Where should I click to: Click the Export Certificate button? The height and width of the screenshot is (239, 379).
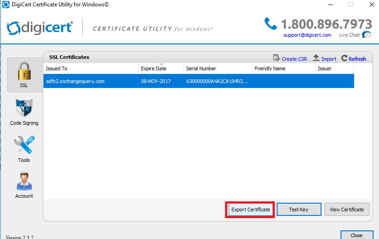point(250,210)
